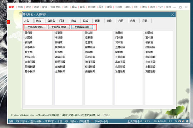The image size is (193, 128).
Task: Click the [改名] rename link
Action: pos(106,115)
